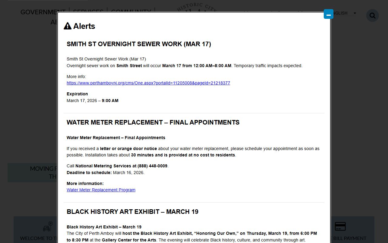The width and height of the screenshot is (388, 243).
Task: Click the expiration time 9:00 AM
Action: click(x=110, y=101)
